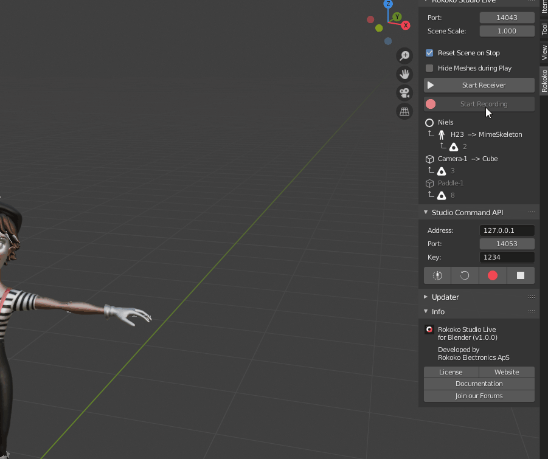Click the Cube target text for Camera-1
The height and width of the screenshot is (459, 548).
[x=490, y=159]
